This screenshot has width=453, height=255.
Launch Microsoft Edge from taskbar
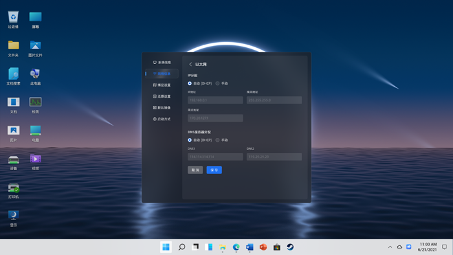coord(236,247)
